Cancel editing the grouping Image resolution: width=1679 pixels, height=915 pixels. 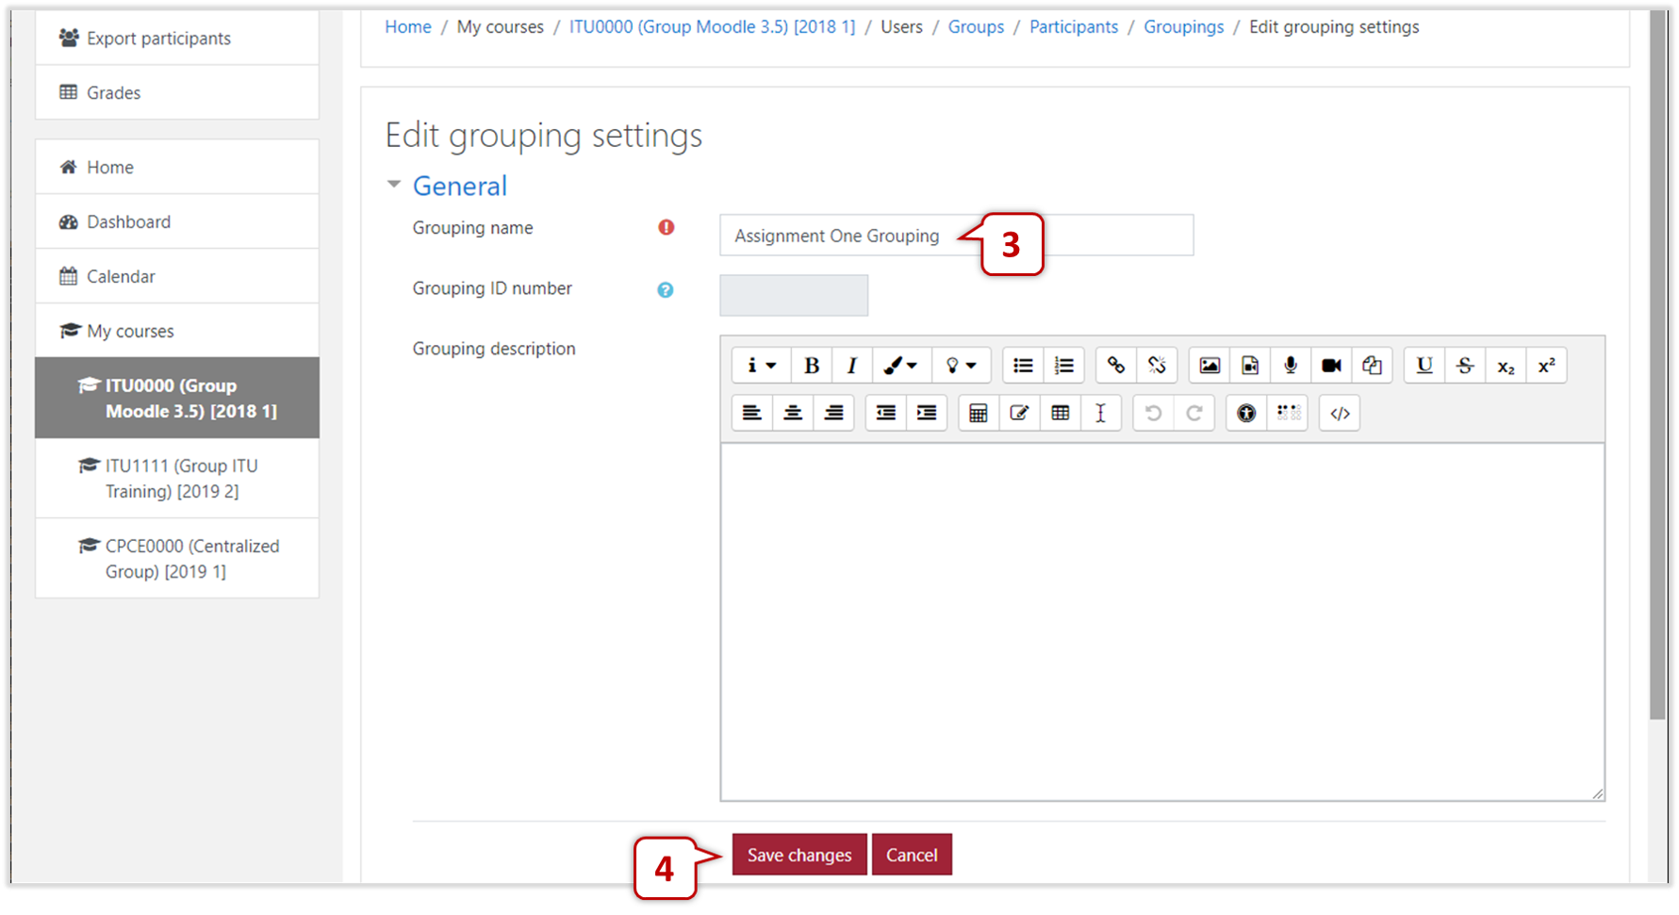[912, 855]
